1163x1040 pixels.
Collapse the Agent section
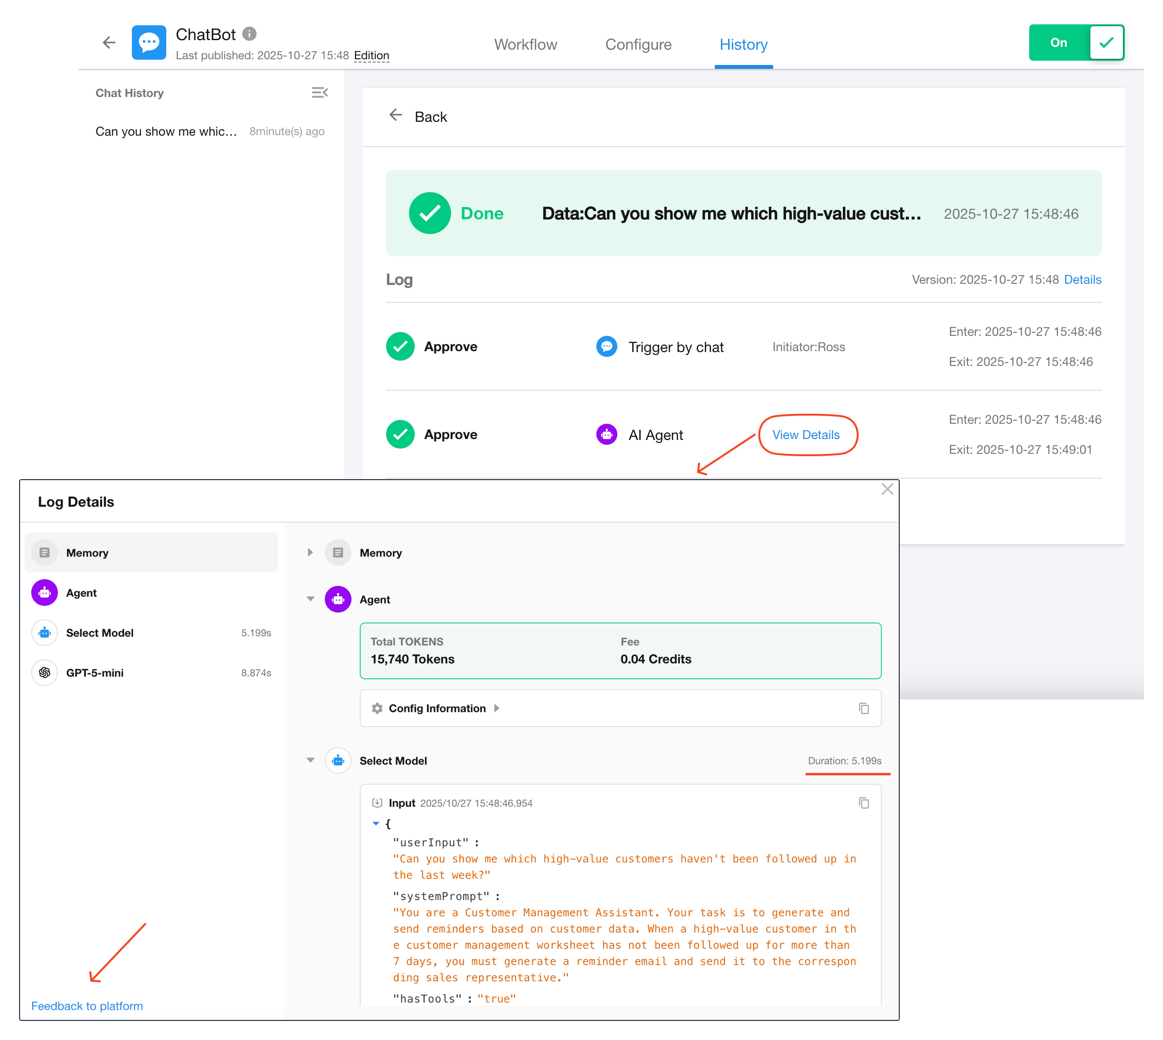pyautogui.click(x=310, y=599)
